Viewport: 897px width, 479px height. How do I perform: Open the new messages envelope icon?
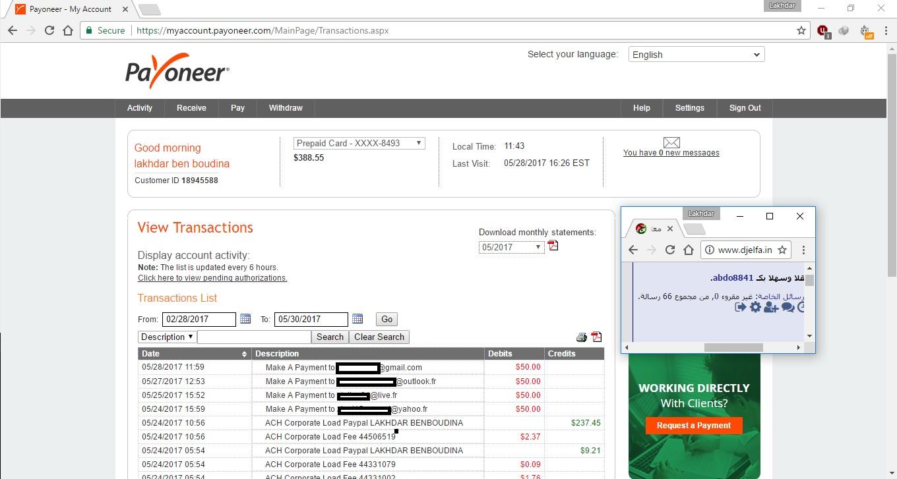671,142
